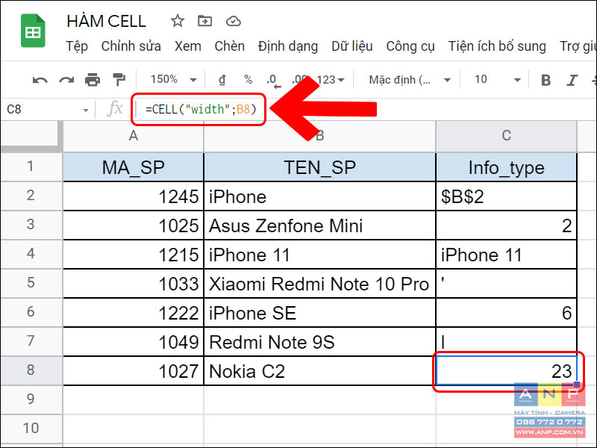Select the cell containing 1025

click(134, 225)
